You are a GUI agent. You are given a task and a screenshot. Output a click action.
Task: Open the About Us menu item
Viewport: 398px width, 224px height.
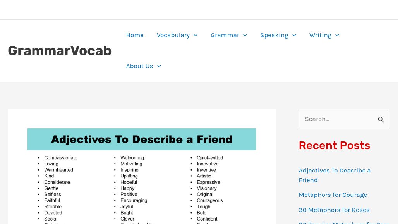[x=140, y=66]
